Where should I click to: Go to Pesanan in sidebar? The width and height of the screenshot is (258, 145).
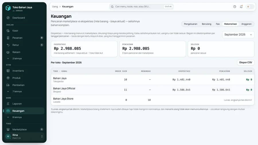(x=24, y=38)
